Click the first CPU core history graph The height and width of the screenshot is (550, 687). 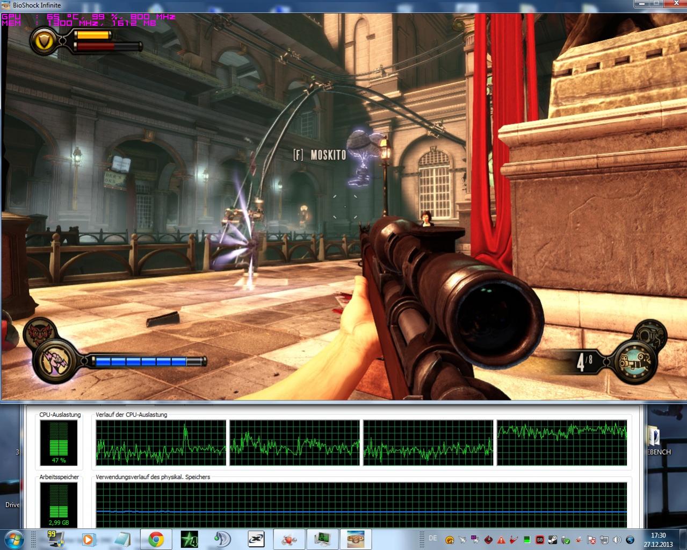161,442
